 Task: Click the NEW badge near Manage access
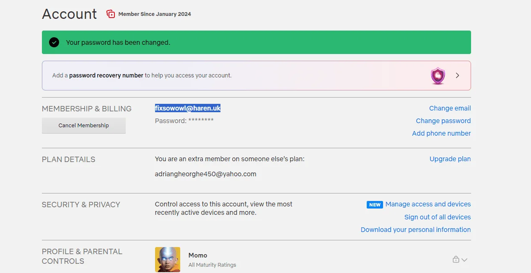(x=375, y=205)
